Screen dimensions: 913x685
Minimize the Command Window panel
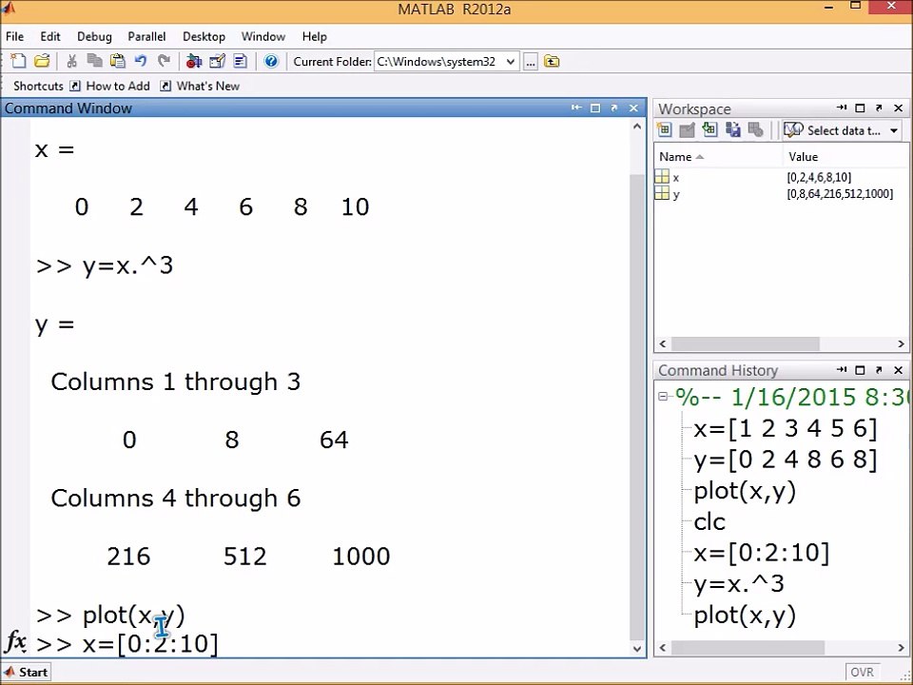click(576, 108)
